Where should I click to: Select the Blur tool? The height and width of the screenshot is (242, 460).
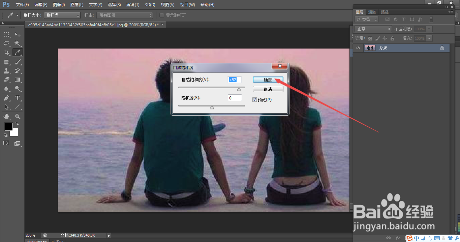point(6,88)
